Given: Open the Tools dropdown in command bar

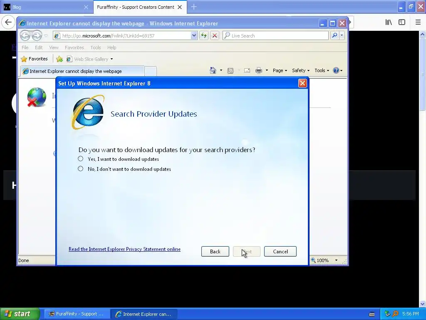Looking at the screenshot, I should click(x=322, y=70).
